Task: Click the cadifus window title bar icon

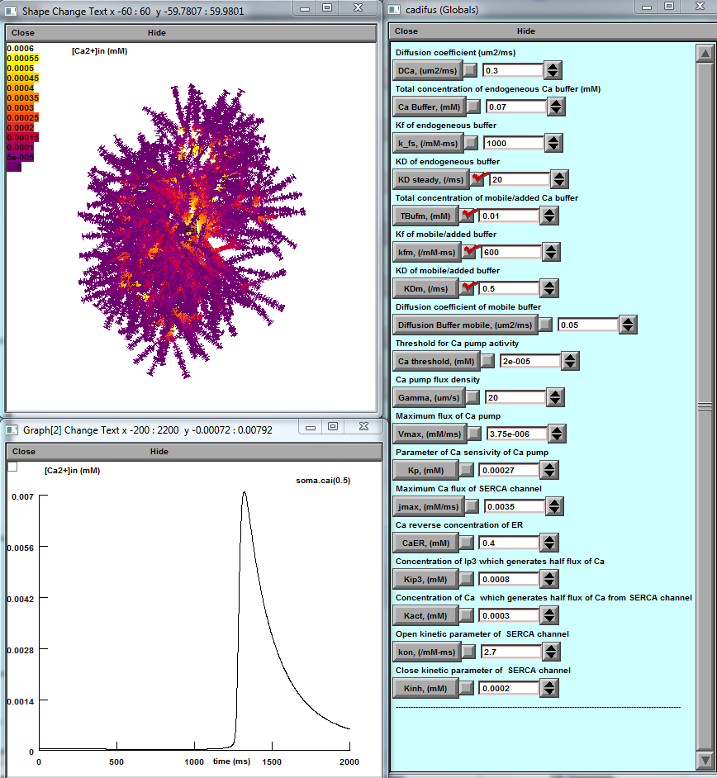Action: point(397,10)
